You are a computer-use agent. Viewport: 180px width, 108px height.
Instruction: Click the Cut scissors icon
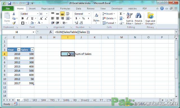14,14
